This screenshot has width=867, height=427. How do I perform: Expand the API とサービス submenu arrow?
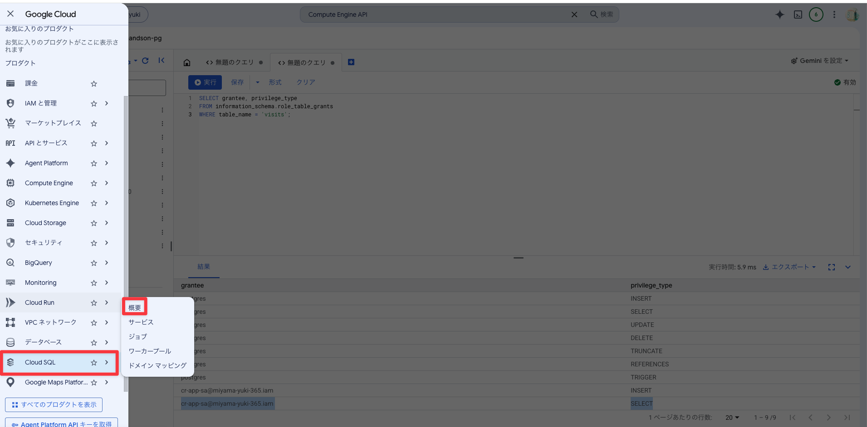107,143
